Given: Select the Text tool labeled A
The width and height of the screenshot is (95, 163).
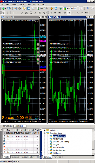Looking at the screenshot, I should pos(35,13).
